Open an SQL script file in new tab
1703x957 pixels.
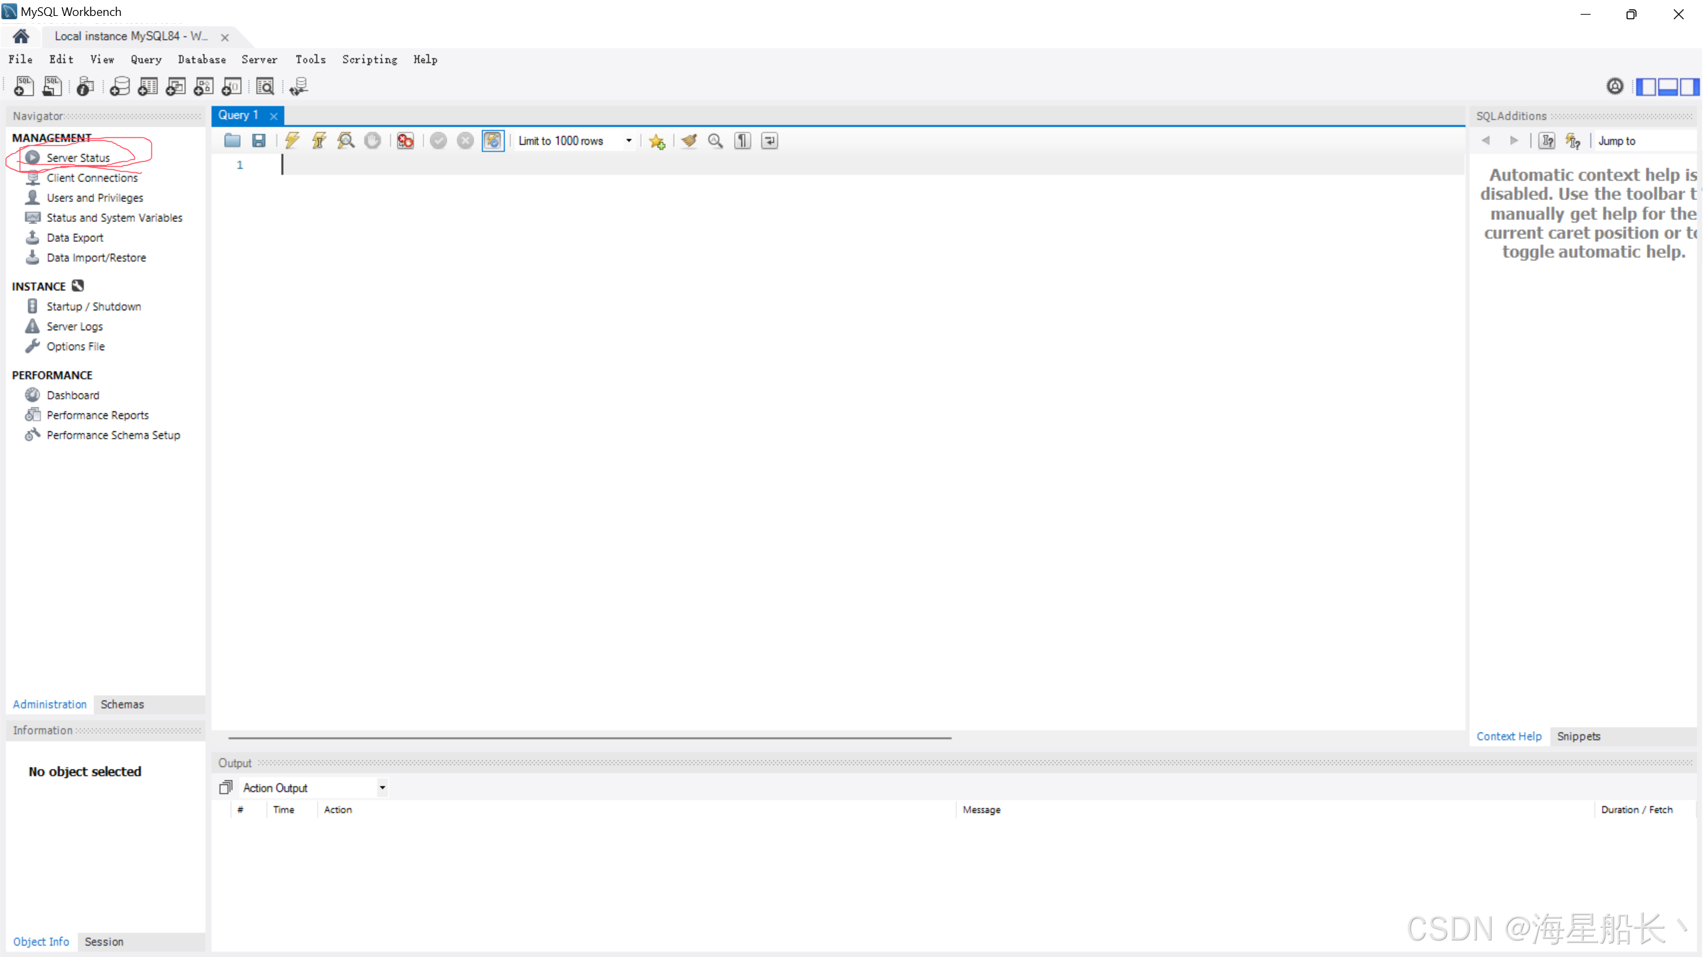click(52, 86)
